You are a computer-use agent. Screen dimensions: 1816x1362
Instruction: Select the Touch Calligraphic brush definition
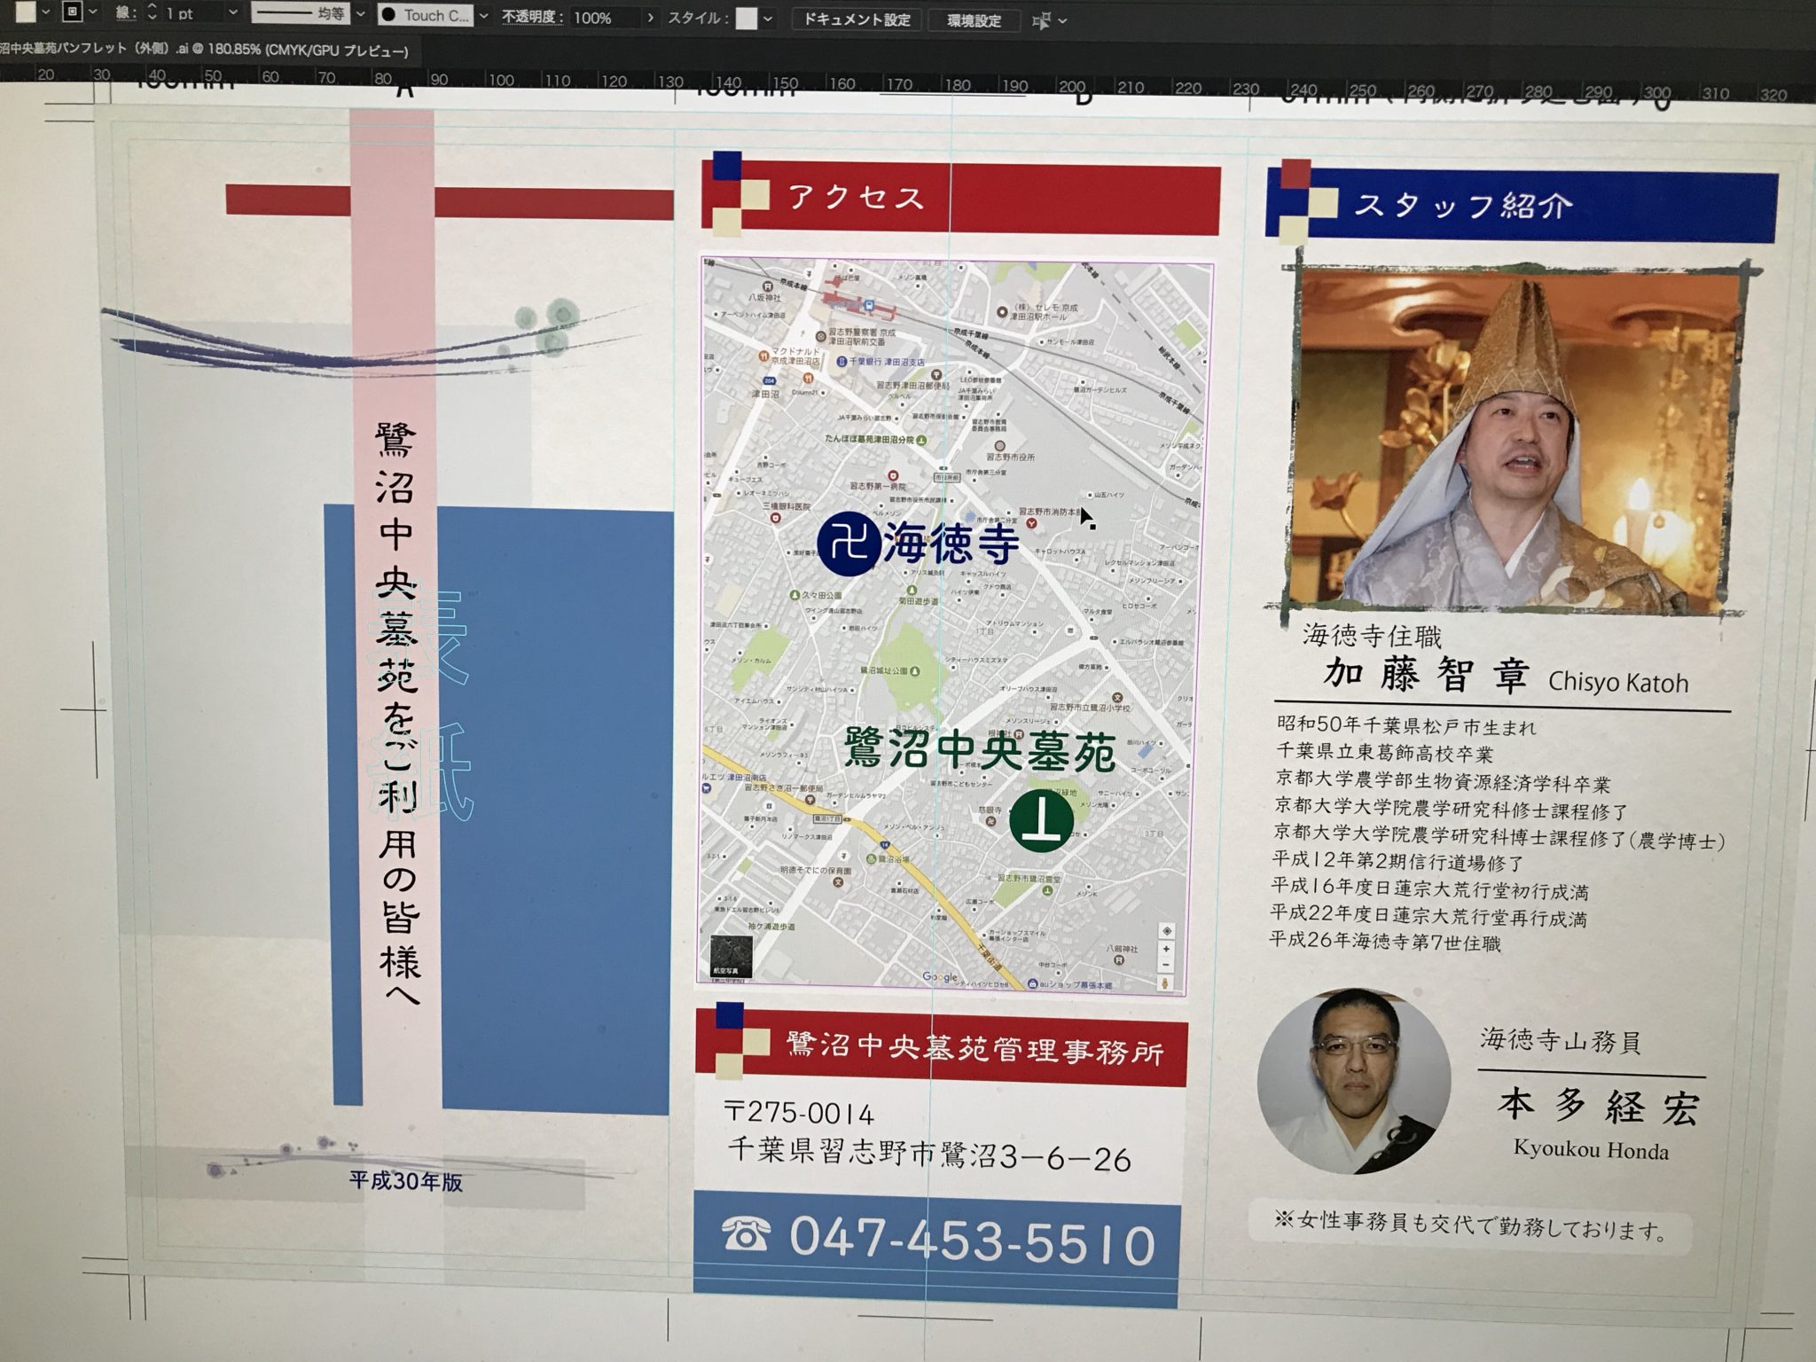coord(425,15)
